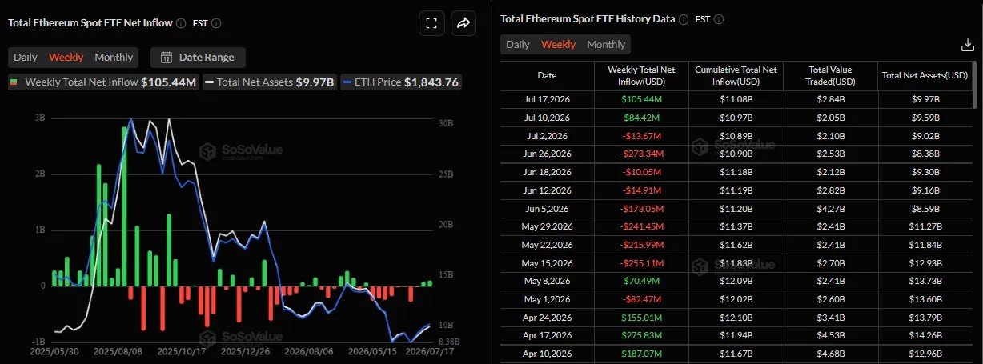Click the white Total Net Assets legend line

[209, 82]
